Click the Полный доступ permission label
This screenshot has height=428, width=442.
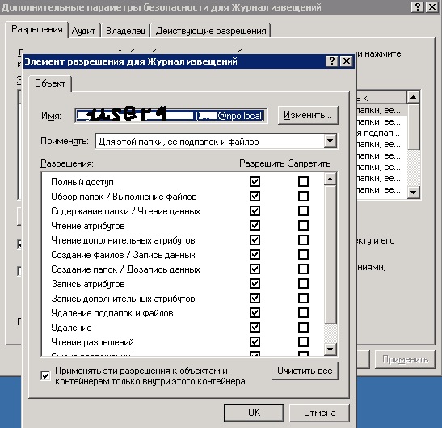[82, 182]
